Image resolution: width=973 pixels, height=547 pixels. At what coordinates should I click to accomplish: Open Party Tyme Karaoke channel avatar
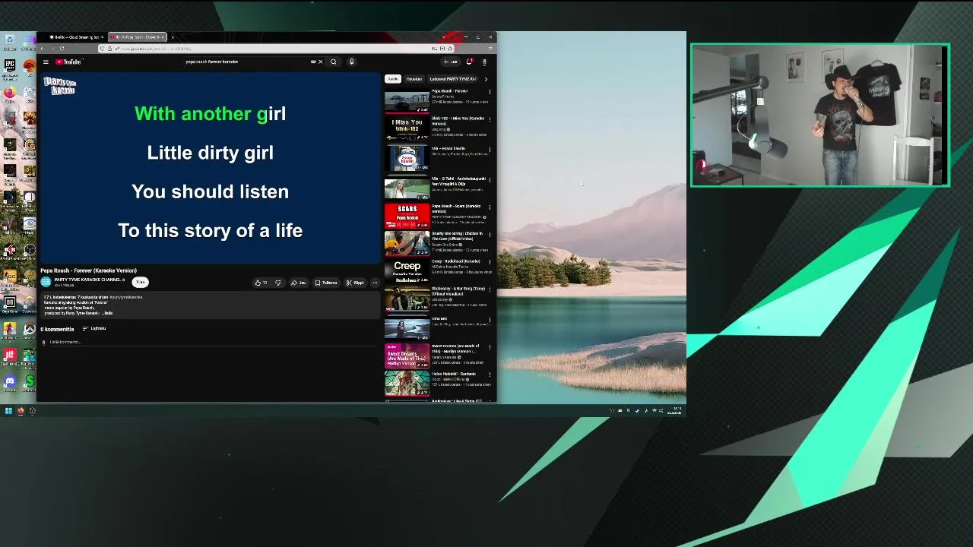[x=46, y=282]
